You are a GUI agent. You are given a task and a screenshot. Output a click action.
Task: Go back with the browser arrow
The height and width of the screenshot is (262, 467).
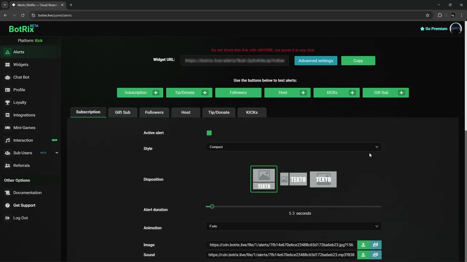point(5,15)
